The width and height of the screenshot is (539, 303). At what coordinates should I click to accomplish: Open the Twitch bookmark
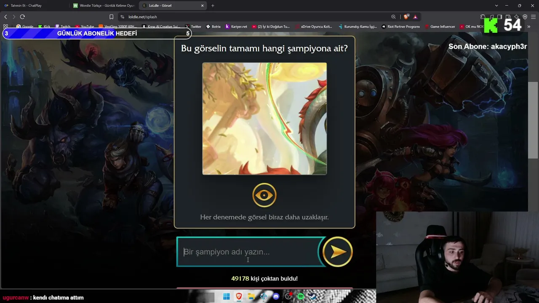63,27
